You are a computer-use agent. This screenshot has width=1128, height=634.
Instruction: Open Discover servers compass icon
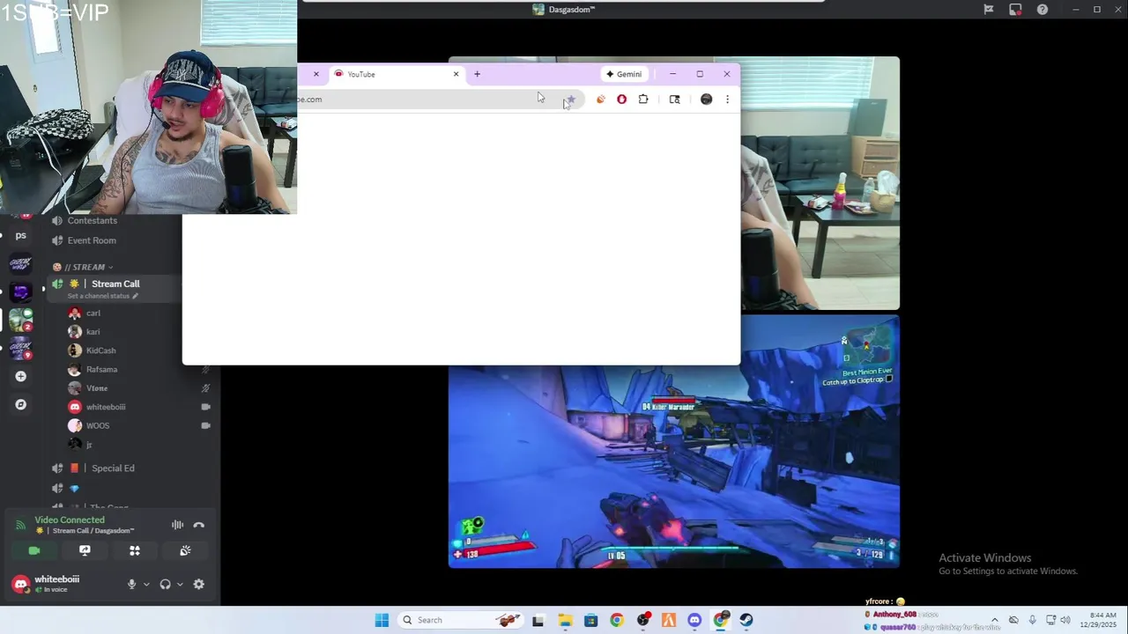[21, 405]
